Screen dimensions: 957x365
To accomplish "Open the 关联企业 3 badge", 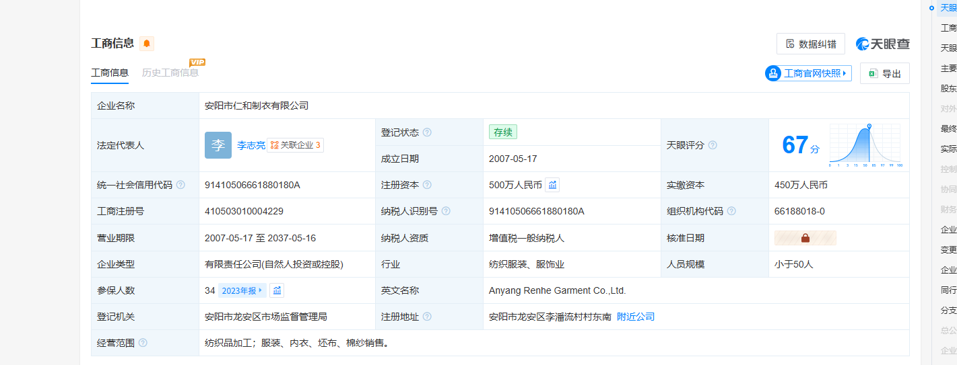I will click(296, 145).
